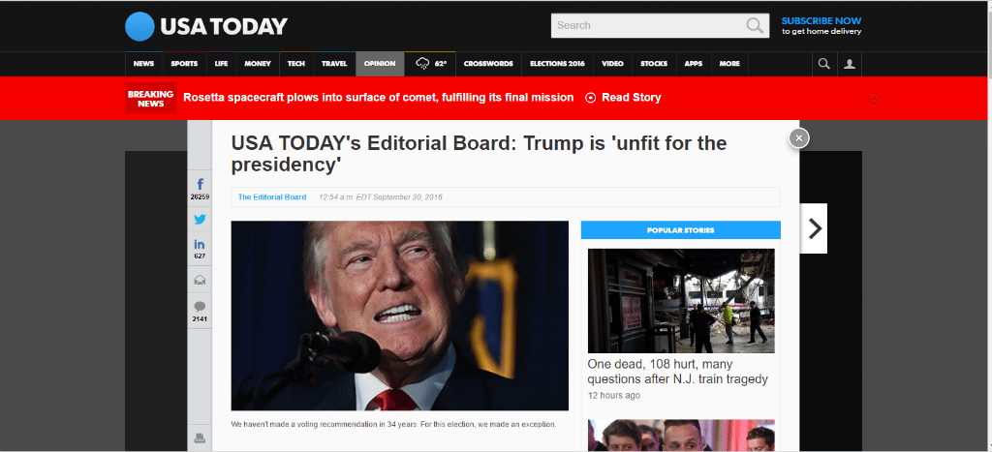Open the user profile icon
This screenshot has width=992, height=452.
click(x=850, y=64)
